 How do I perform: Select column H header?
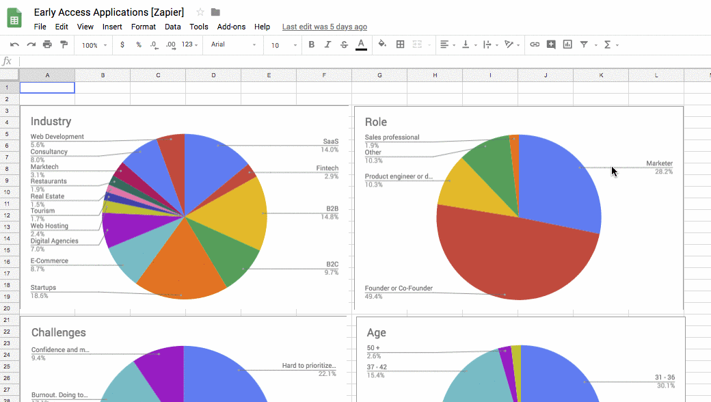[x=435, y=75]
